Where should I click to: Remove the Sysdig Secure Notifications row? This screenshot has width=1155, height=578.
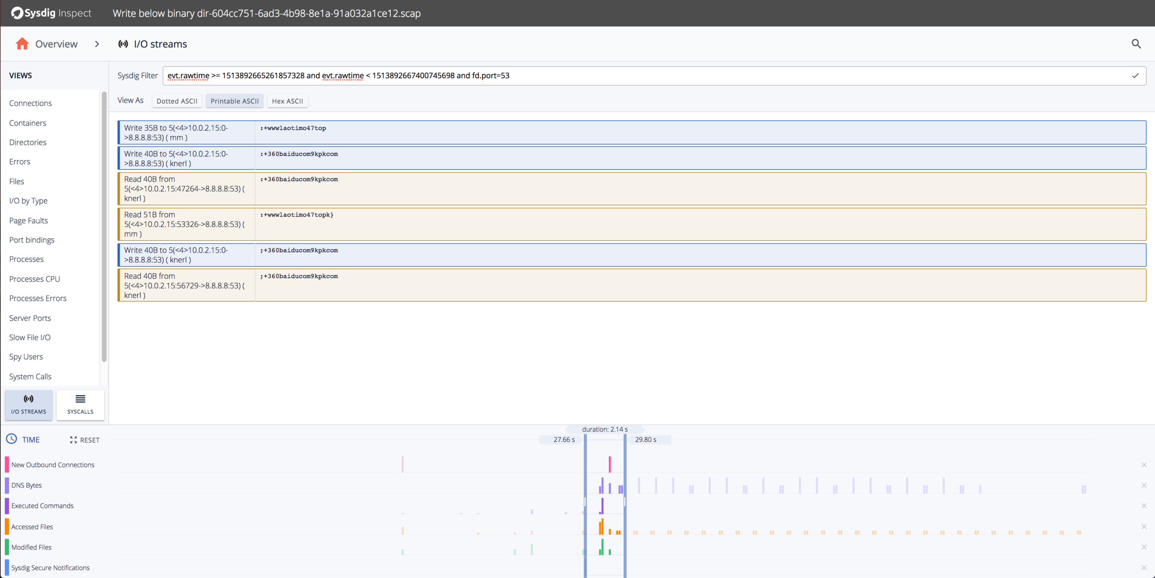[1144, 568]
